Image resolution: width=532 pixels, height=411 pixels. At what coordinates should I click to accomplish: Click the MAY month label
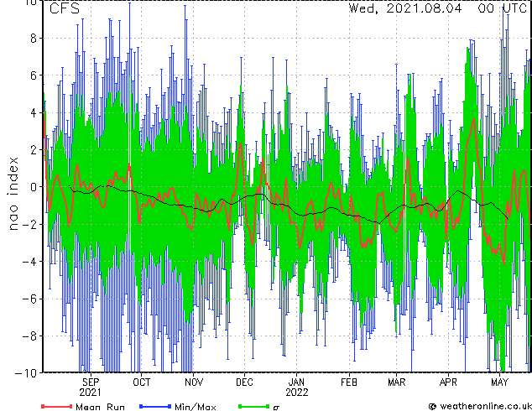499,382
